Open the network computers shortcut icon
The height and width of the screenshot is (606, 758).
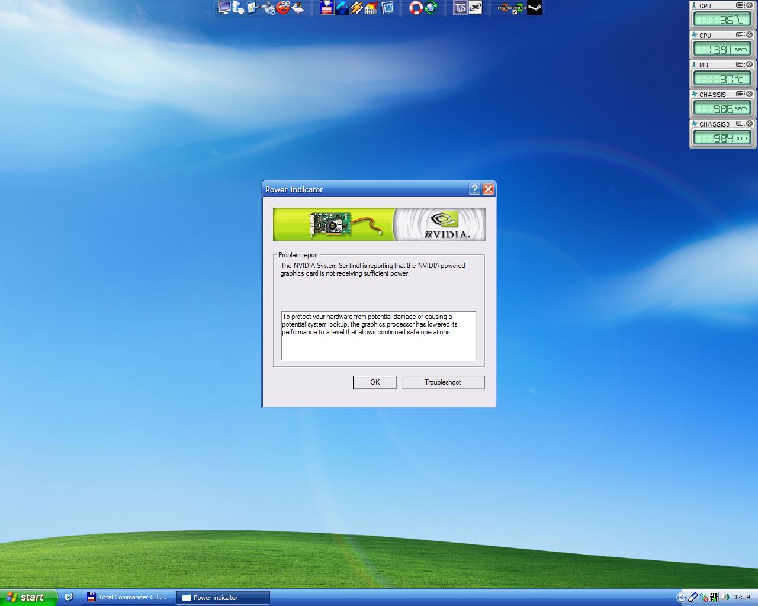[x=239, y=7]
